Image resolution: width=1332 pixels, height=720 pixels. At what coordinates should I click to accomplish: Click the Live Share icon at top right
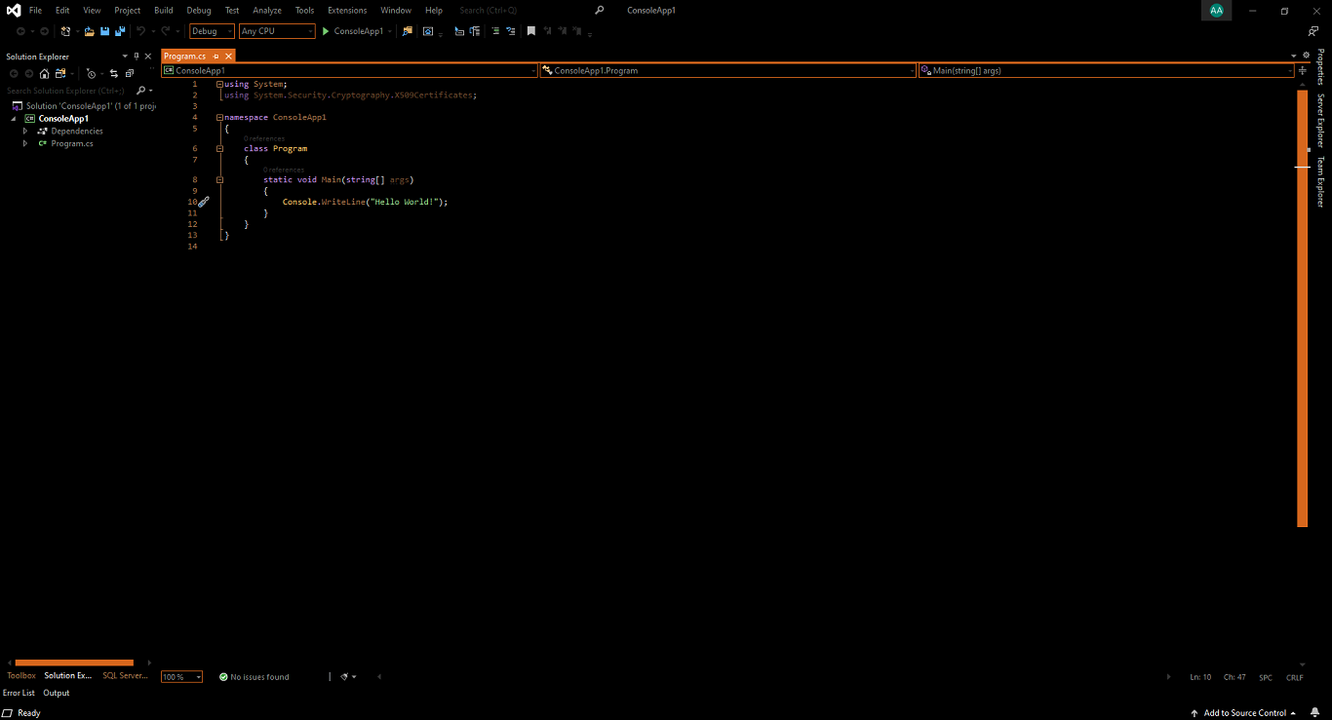coord(1313,31)
